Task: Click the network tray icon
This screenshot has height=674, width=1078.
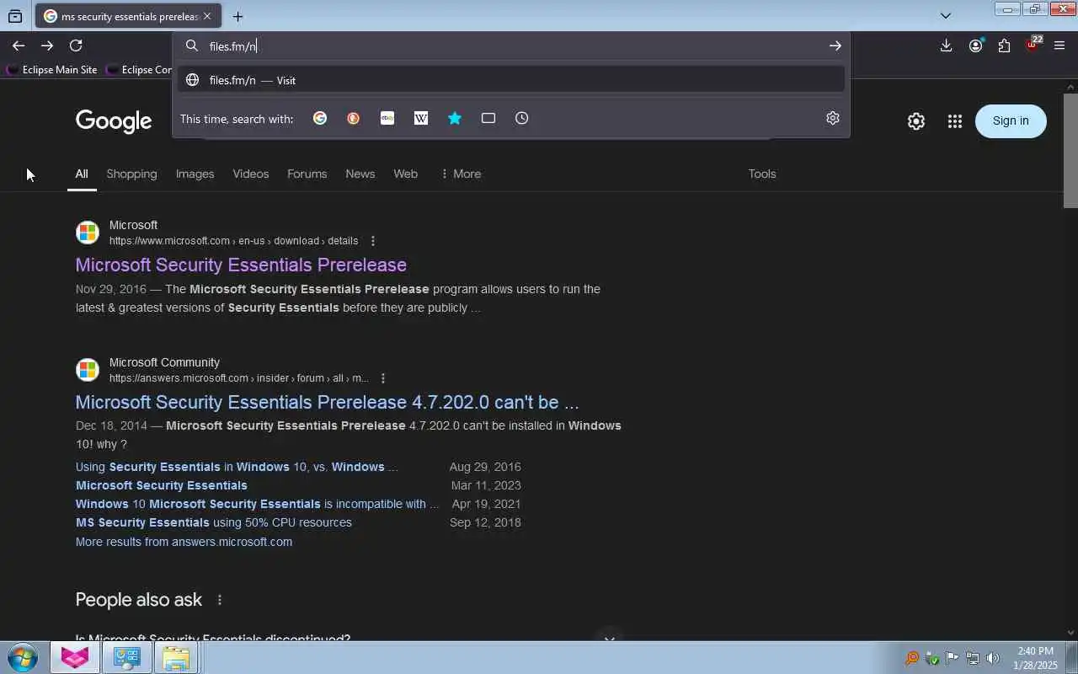Action: click(x=973, y=658)
